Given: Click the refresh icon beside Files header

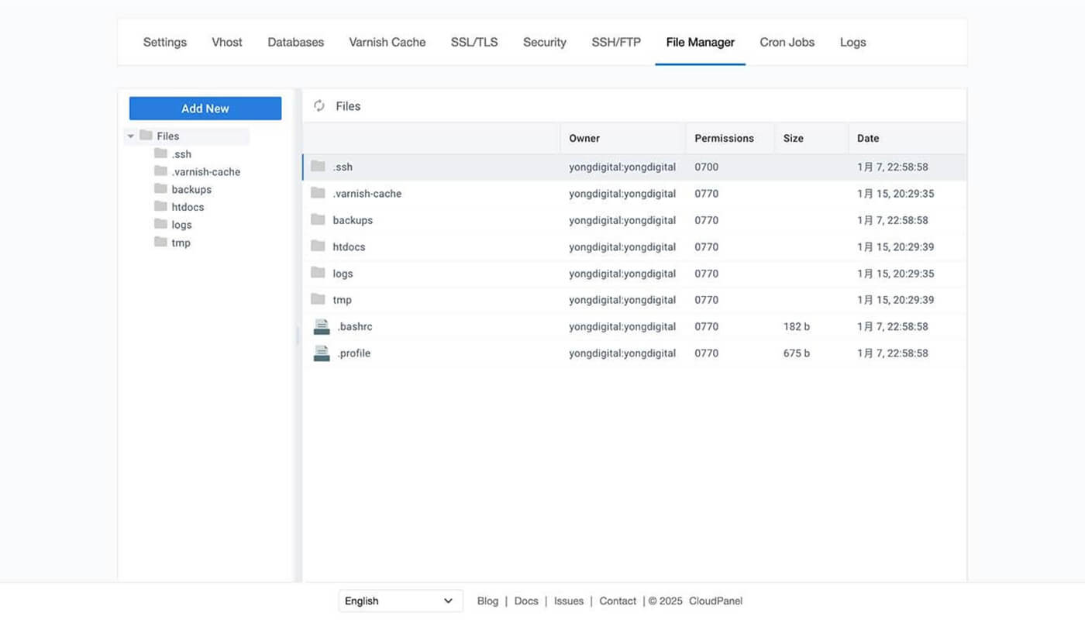Looking at the screenshot, I should click(x=319, y=106).
